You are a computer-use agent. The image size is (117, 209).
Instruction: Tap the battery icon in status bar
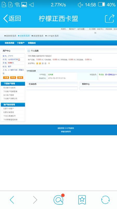pos(102,5)
